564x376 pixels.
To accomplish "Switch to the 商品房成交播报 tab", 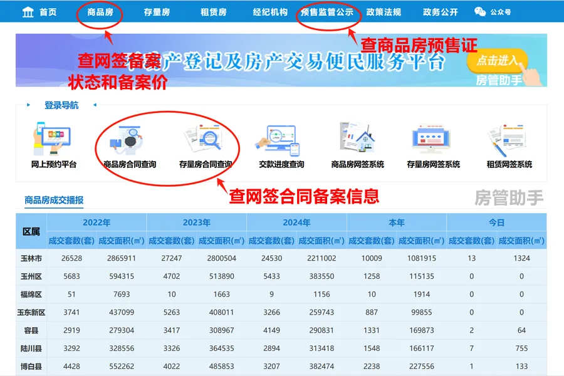I will pos(54,201).
